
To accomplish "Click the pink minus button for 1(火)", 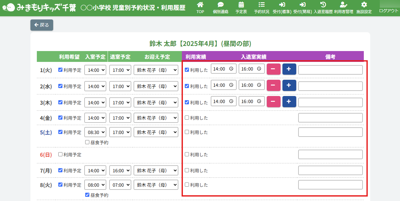I will click(273, 69).
